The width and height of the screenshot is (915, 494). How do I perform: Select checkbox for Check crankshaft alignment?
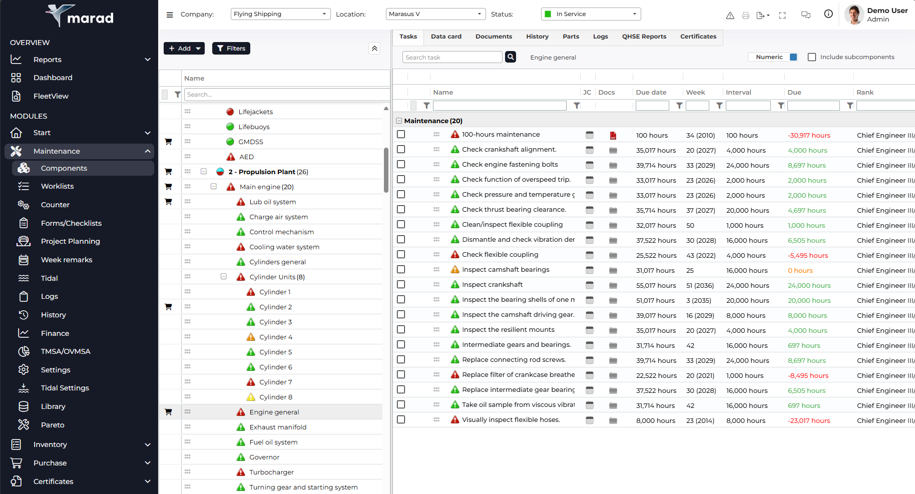click(401, 150)
